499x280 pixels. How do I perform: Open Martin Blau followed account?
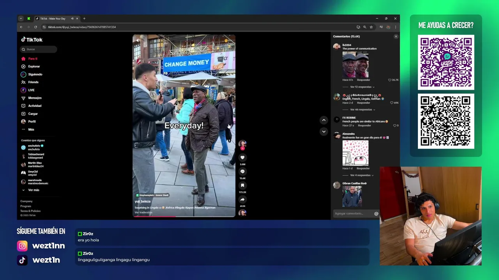[x=33, y=164]
